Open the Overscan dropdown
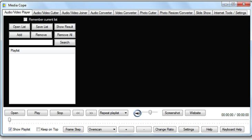Screen dimensions: 252x140 point(102,129)
